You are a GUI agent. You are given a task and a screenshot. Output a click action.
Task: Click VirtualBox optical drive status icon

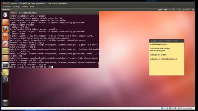[x=165, y=108]
